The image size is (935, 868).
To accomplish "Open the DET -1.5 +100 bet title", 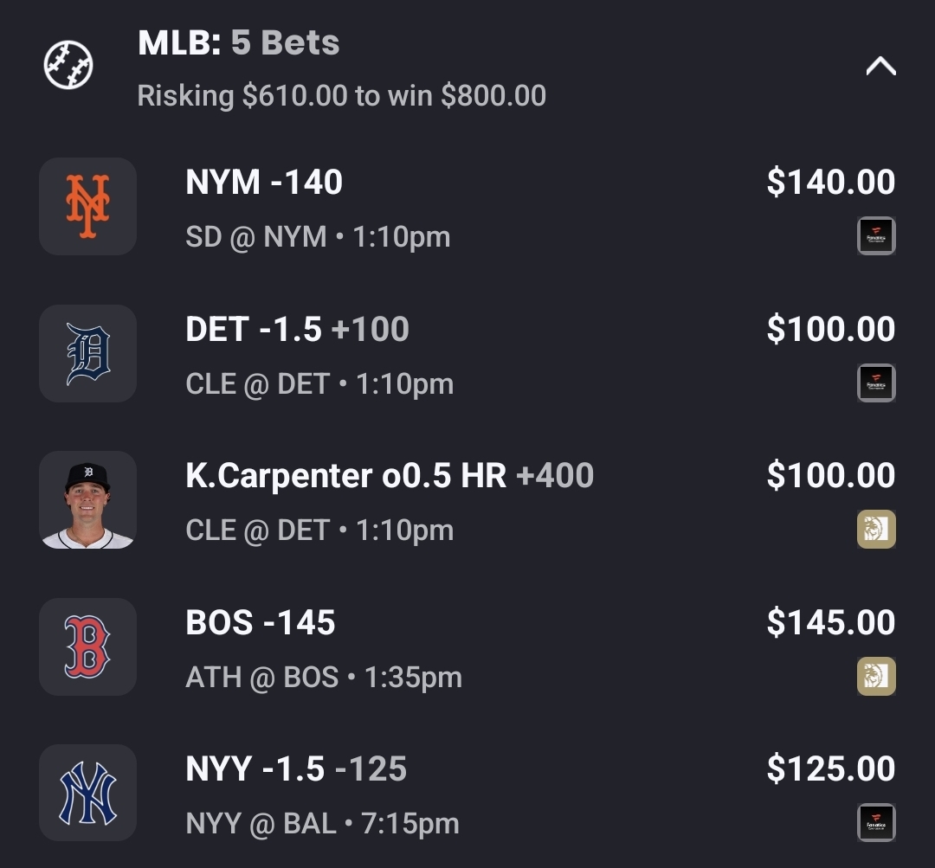I will pos(297,330).
